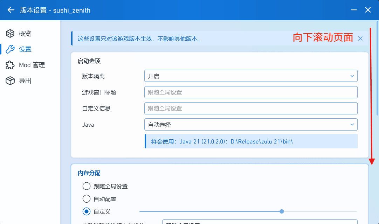Click the 版本隔离 label
This screenshot has width=379, height=224.
93,76
